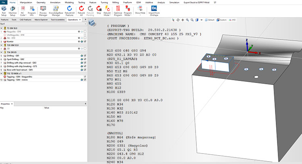Screen dimensions: 302x164
Task: Uncheck Tapping - G84 - merev checkbox
Action: (x=85, y=79)
